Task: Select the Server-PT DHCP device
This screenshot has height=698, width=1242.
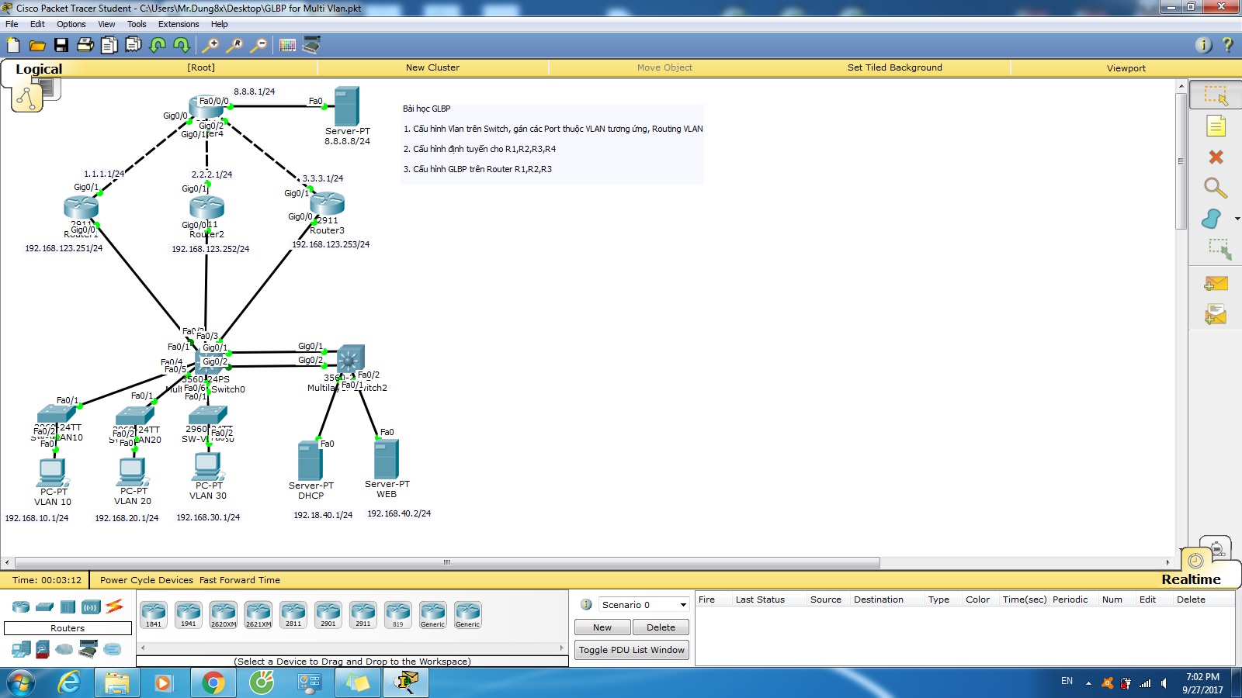Action: point(310,461)
